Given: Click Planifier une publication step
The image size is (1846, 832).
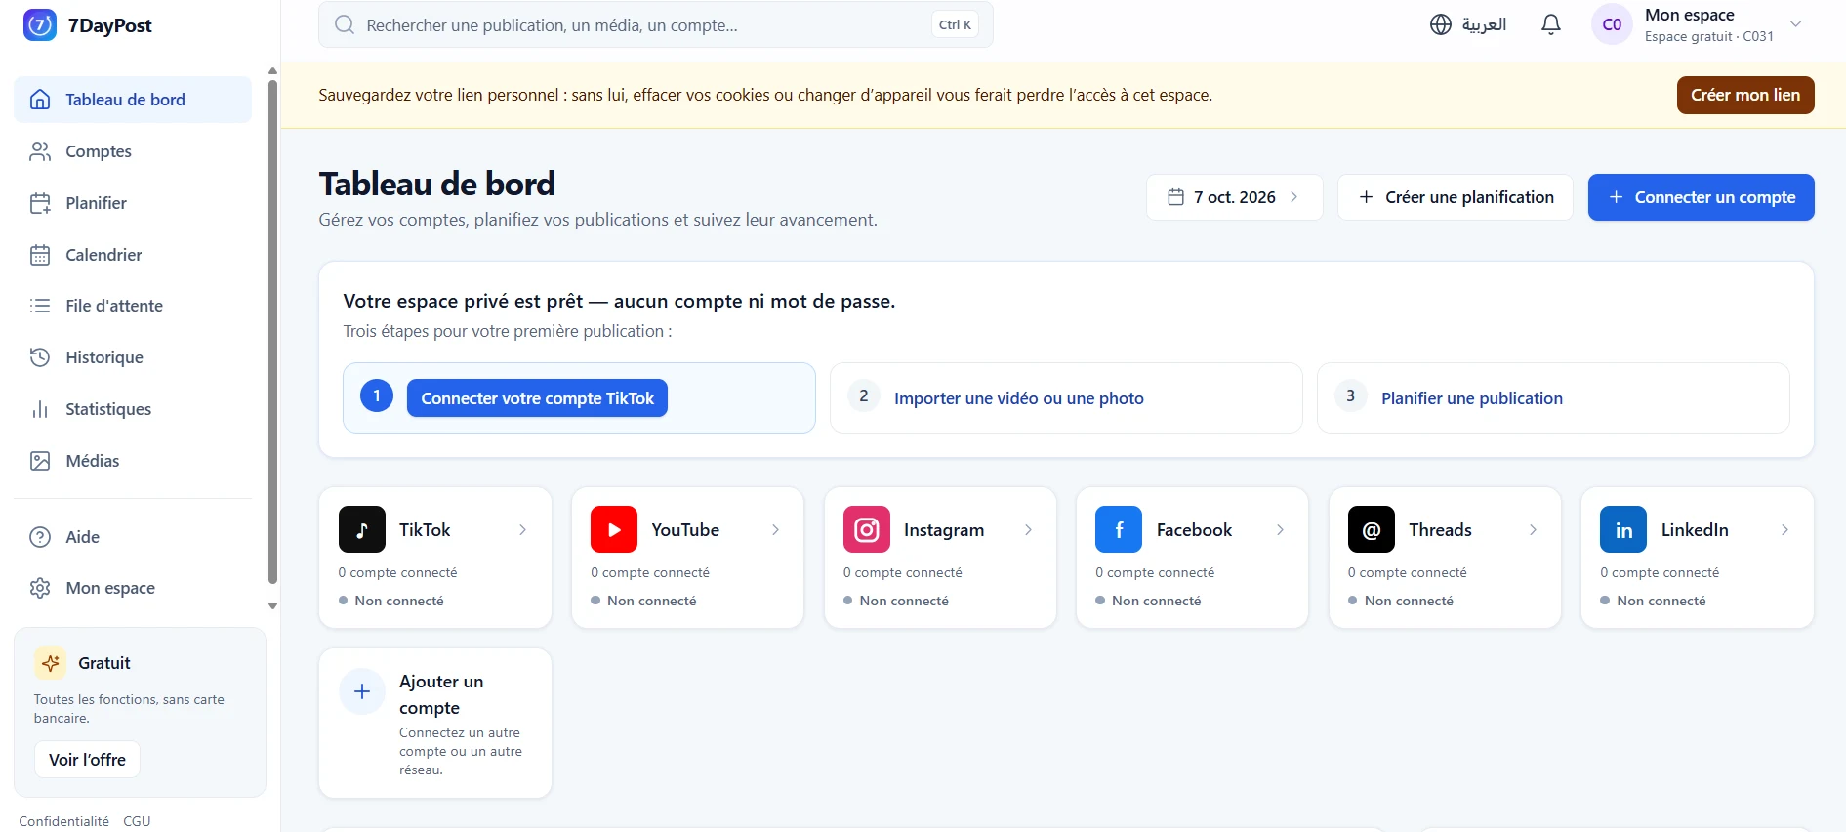Looking at the screenshot, I should (1472, 398).
